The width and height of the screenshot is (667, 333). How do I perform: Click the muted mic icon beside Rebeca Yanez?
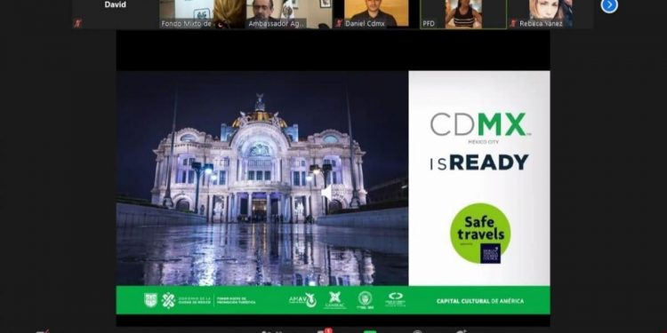[x=513, y=23]
